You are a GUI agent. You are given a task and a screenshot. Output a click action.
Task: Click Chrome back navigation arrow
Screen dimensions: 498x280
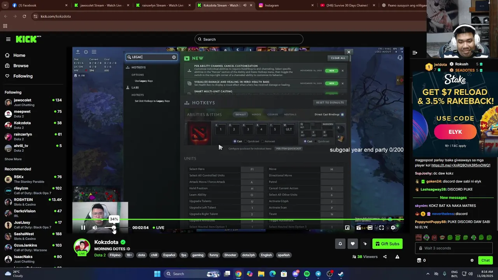pos(5,16)
